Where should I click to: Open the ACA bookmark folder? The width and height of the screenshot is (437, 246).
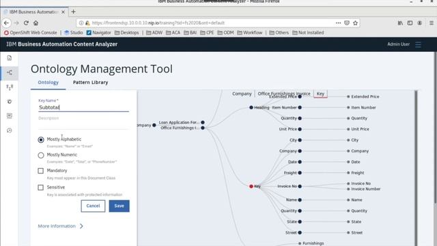[x=173, y=33]
